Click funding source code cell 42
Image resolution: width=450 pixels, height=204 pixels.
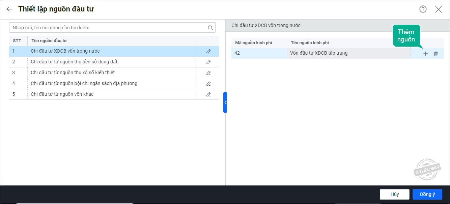pos(259,53)
